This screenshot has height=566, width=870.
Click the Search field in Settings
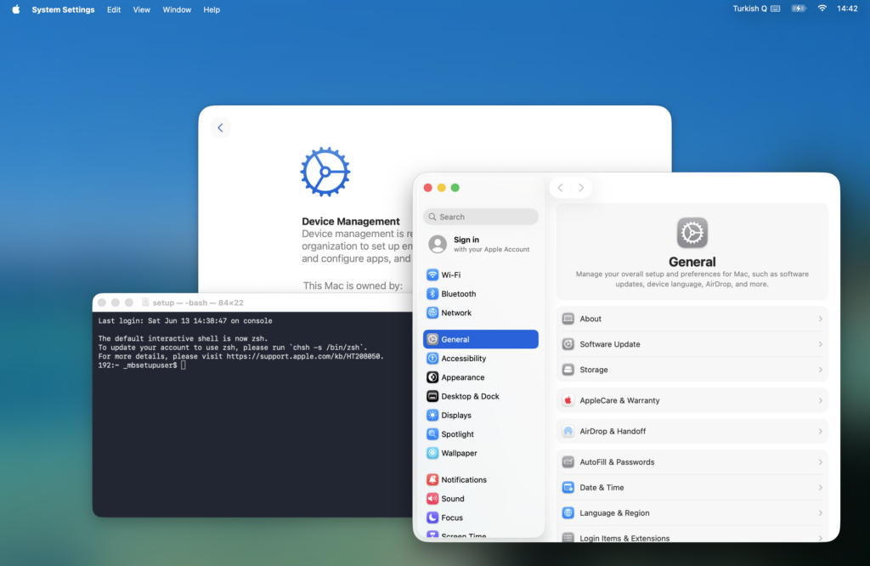481,217
